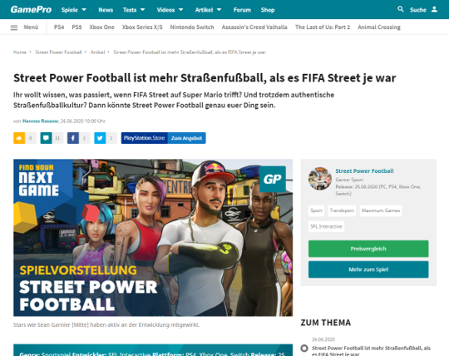
Task: Open the comments speech bubble icon
Action: click(x=46, y=138)
